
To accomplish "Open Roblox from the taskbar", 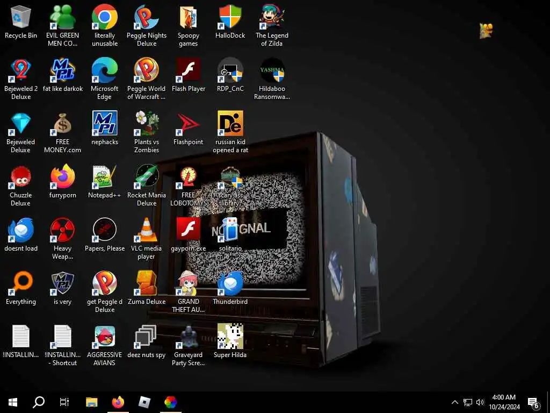I will click(x=144, y=402).
